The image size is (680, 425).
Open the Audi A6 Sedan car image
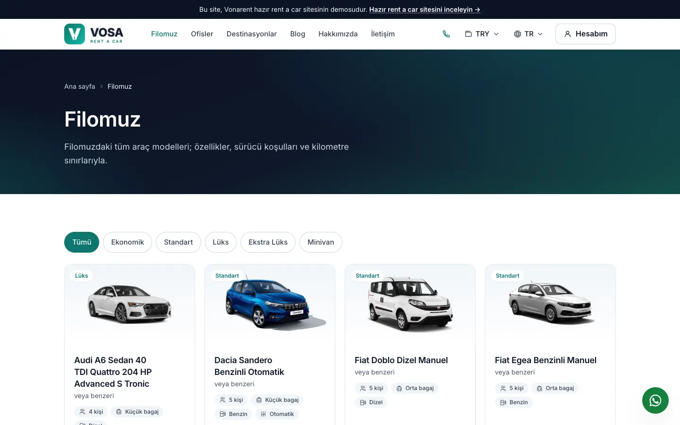(x=129, y=305)
